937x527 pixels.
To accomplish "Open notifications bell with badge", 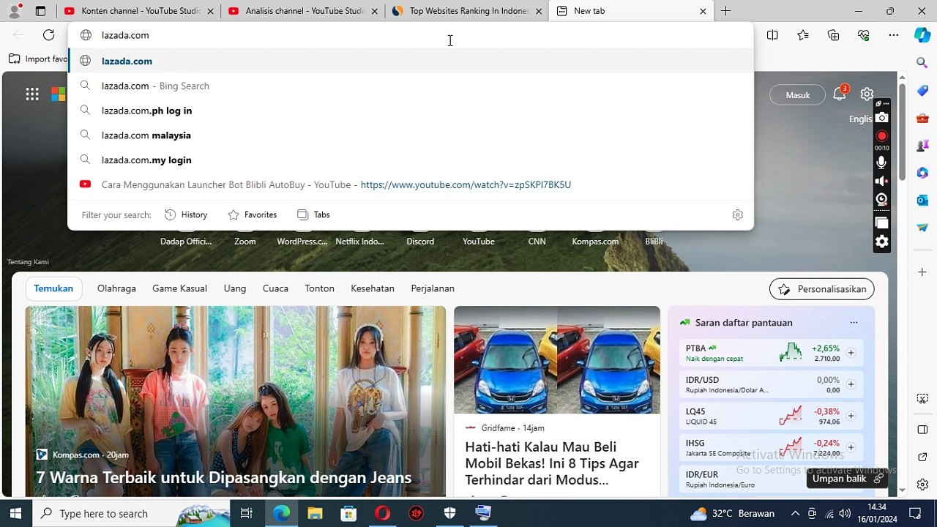I will (839, 94).
